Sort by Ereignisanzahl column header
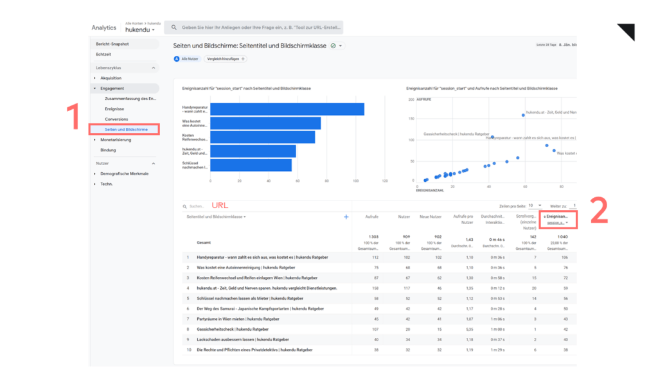 click(557, 216)
